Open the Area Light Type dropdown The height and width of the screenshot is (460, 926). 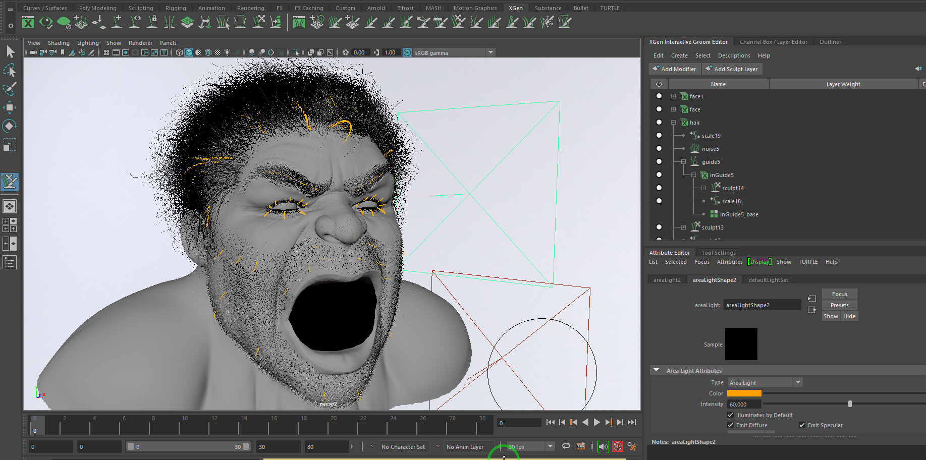pyautogui.click(x=797, y=382)
